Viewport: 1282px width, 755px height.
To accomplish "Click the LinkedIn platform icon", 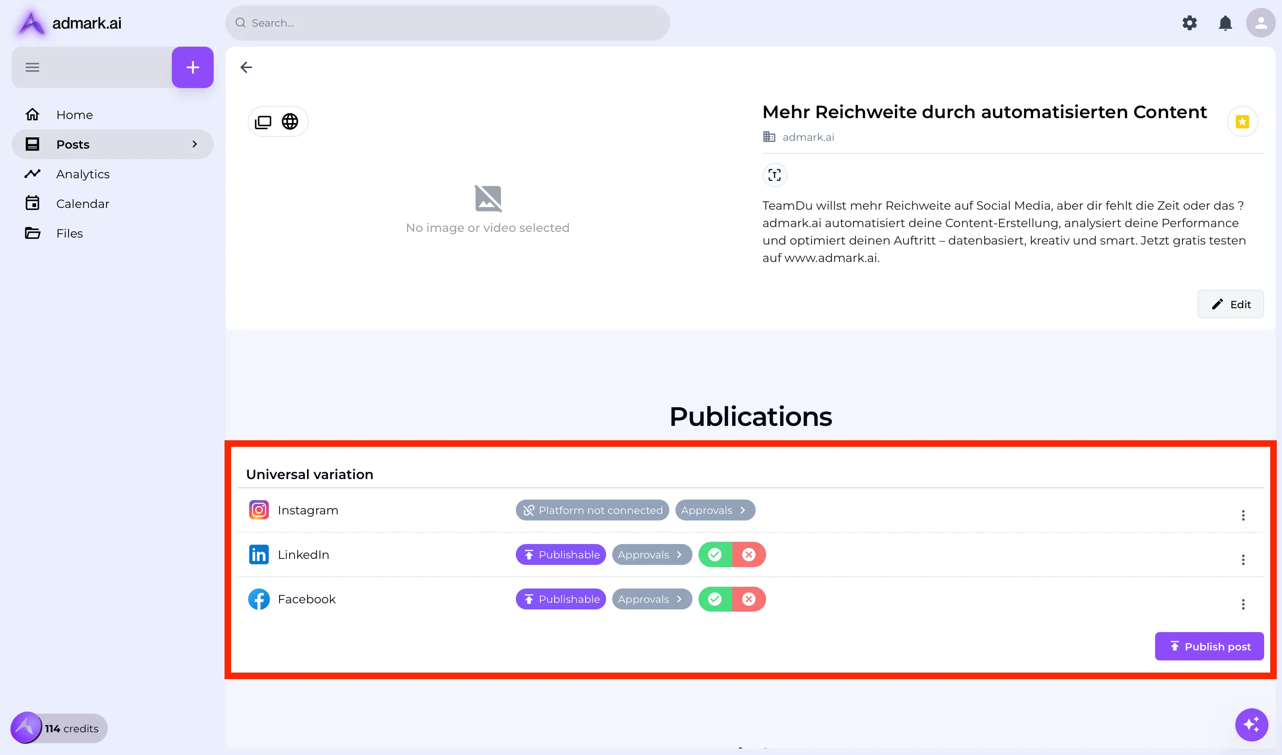I will click(259, 554).
